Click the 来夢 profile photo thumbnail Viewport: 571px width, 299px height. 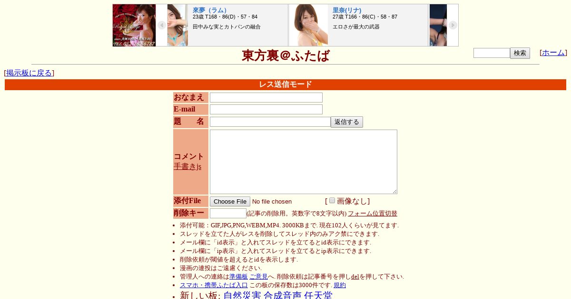tap(177, 25)
